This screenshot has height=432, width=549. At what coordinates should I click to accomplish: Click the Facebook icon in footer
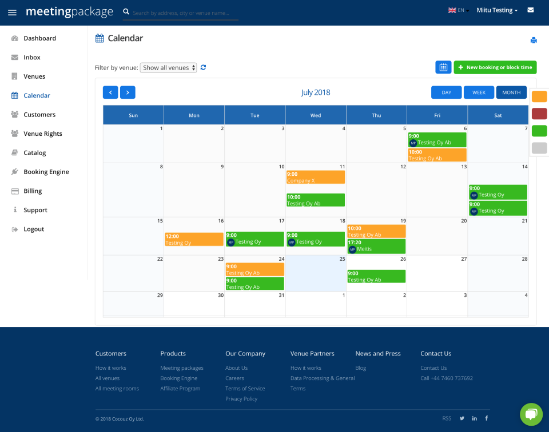coord(486,418)
